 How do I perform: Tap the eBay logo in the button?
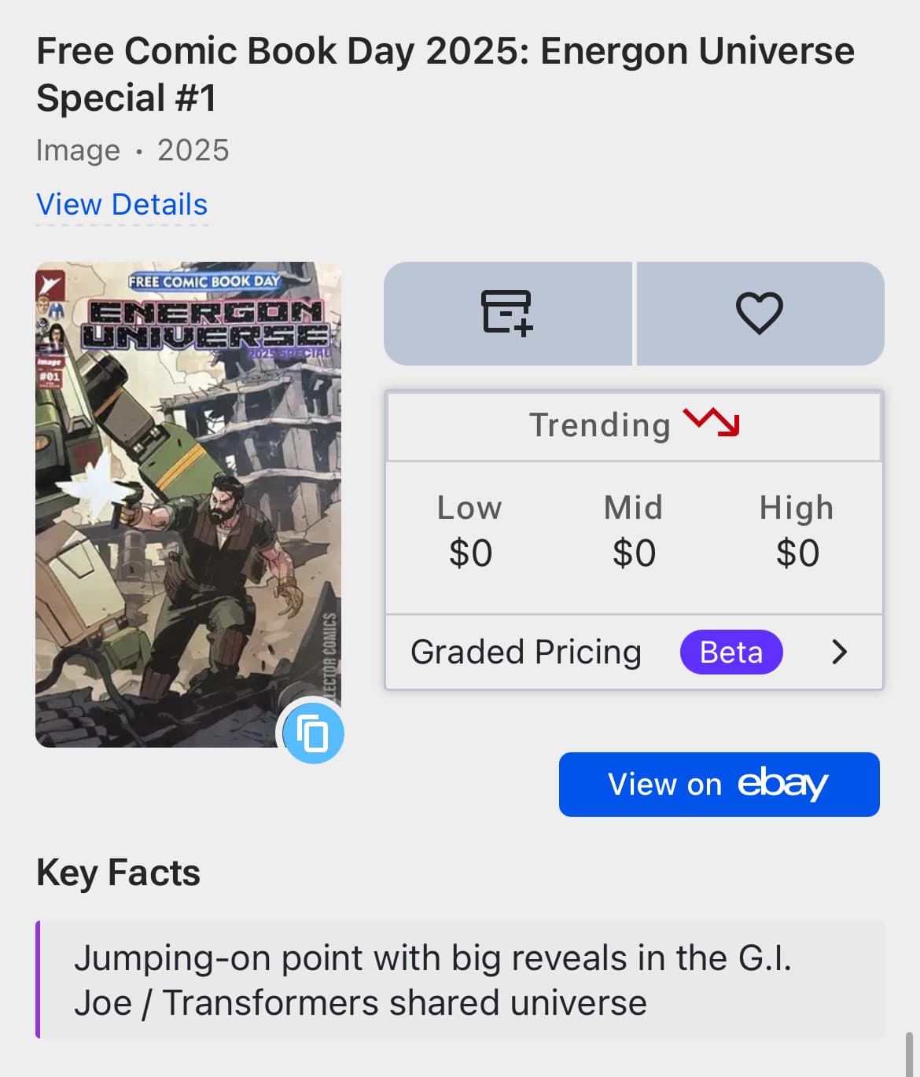point(782,784)
